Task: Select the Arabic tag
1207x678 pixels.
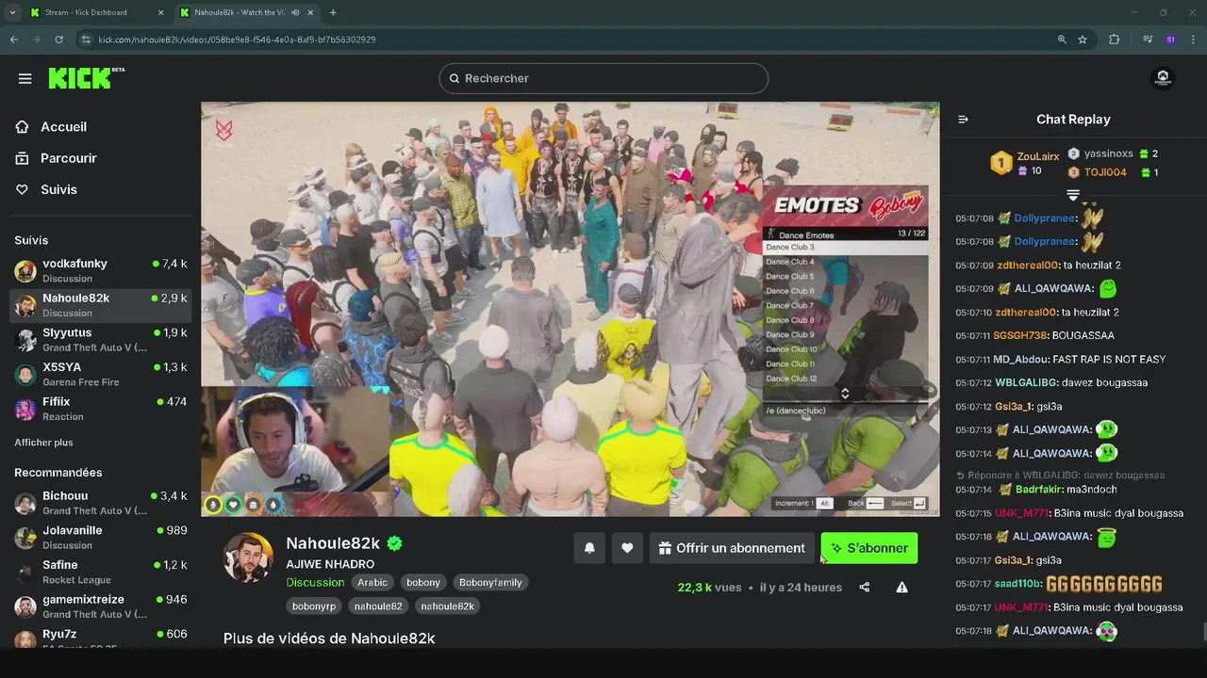Action: point(372,583)
